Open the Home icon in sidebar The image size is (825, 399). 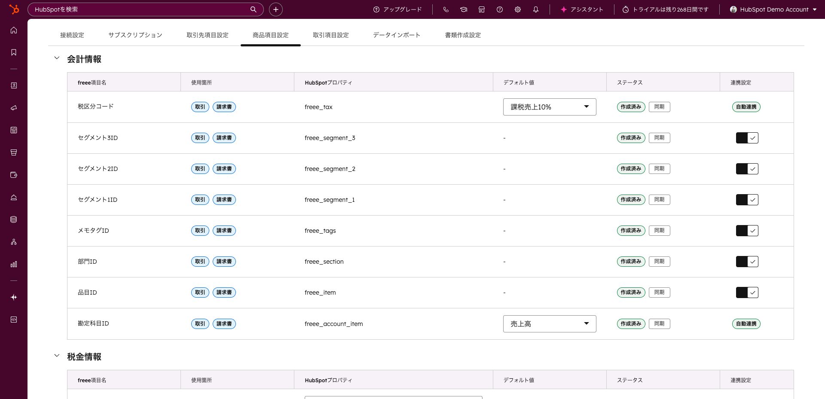point(14,30)
